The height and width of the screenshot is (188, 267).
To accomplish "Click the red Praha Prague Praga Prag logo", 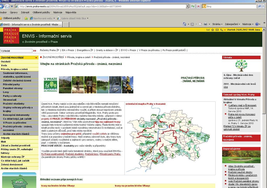I will click(x=11, y=35).
